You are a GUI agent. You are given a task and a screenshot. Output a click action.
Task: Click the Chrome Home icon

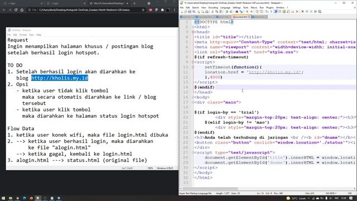tap(22, 10)
